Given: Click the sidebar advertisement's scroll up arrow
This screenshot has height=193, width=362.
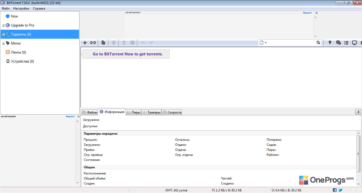Looking at the screenshot, I should tap(77, 121).
